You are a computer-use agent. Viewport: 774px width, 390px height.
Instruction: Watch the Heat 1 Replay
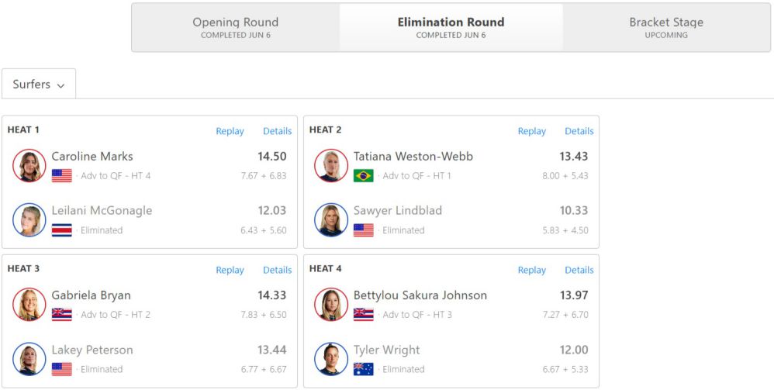tap(230, 131)
